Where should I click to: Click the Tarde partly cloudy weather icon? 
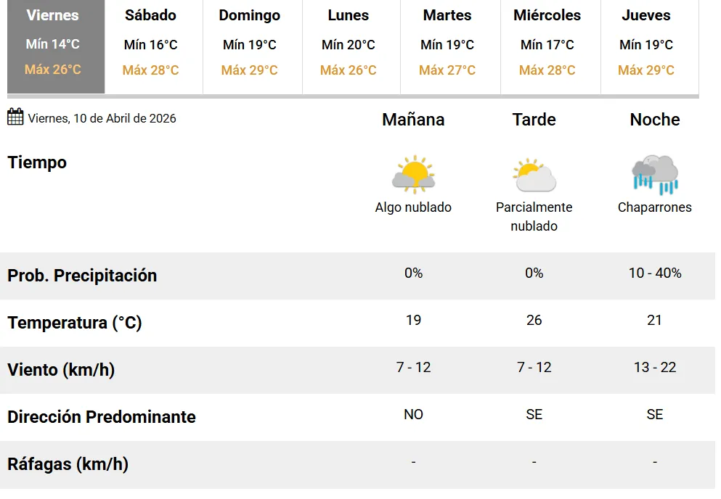pyautogui.click(x=534, y=175)
